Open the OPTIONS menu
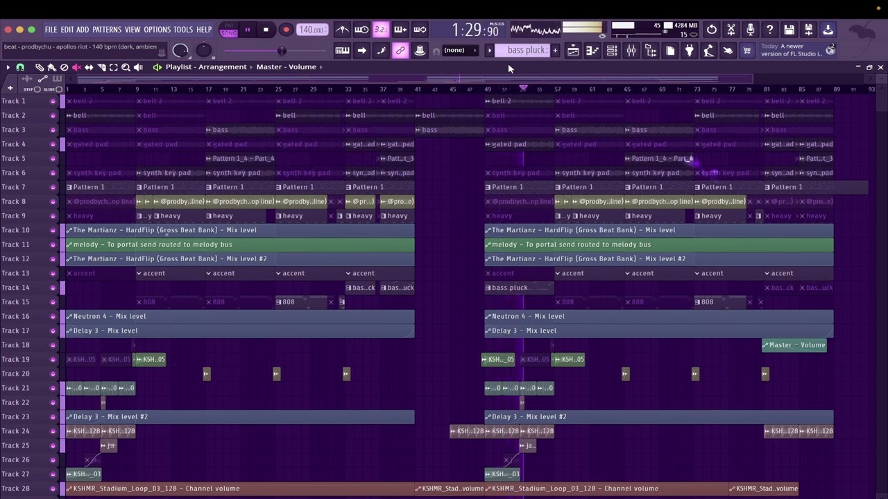The width and height of the screenshot is (888, 499). pyautogui.click(x=157, y=30)
